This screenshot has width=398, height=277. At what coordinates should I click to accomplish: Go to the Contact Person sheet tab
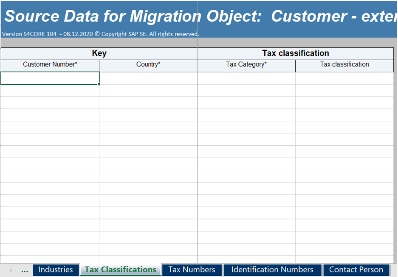click(x=356, y=270)
